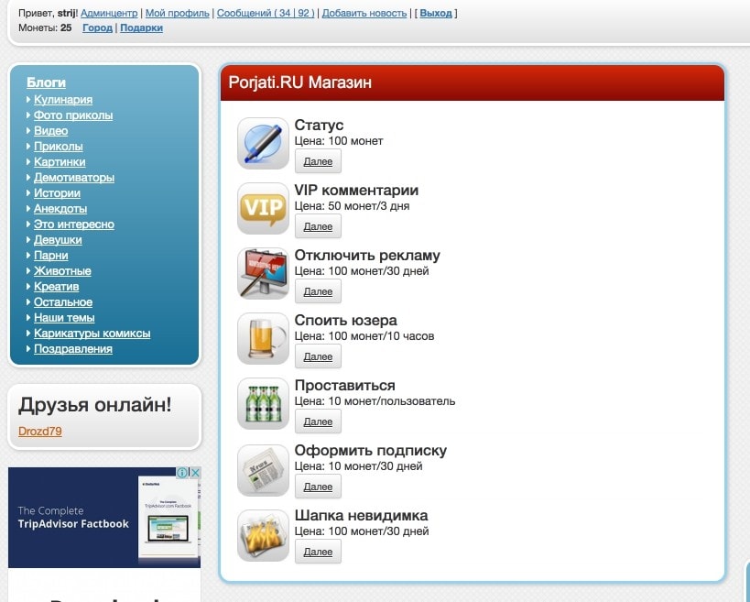Click the green bottles Проставиться icon
Image resolution: width=750 pixels, height=602 pixels.
pos(263,403)
